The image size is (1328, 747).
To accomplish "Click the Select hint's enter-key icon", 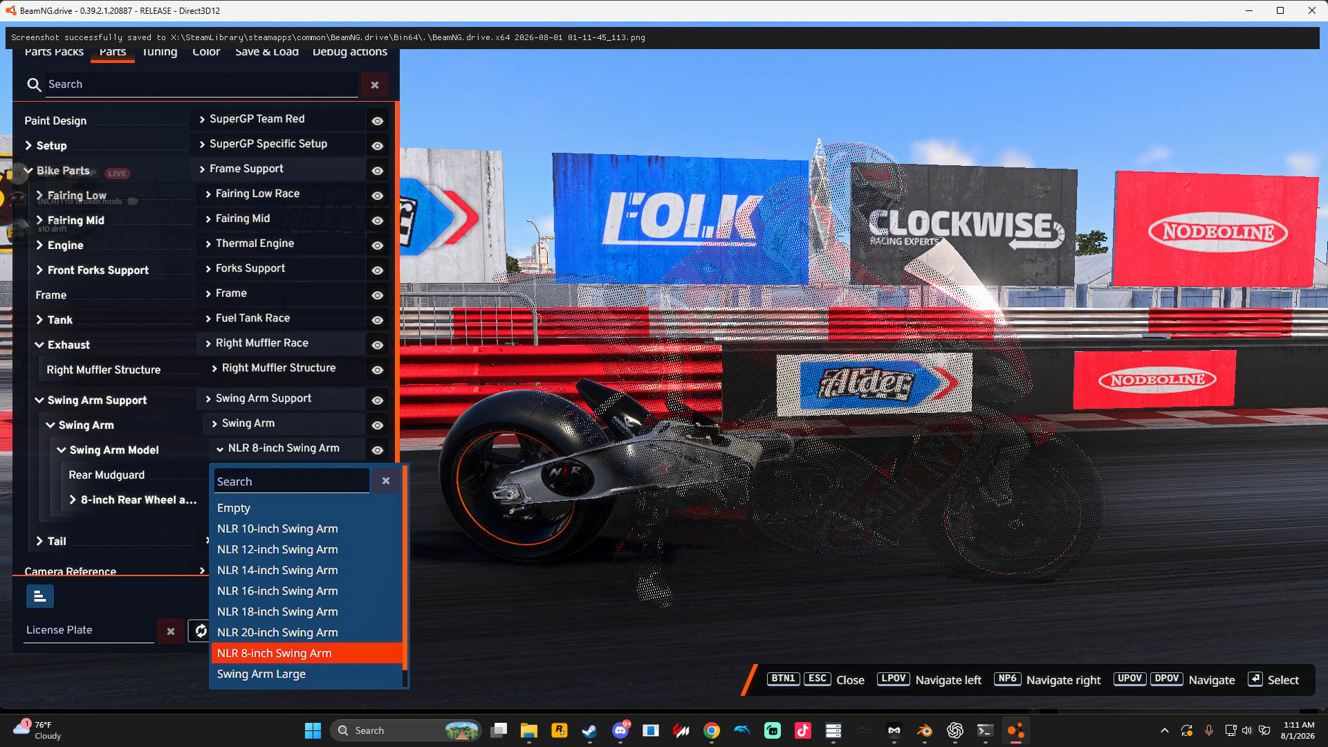I will [1255, 679].
